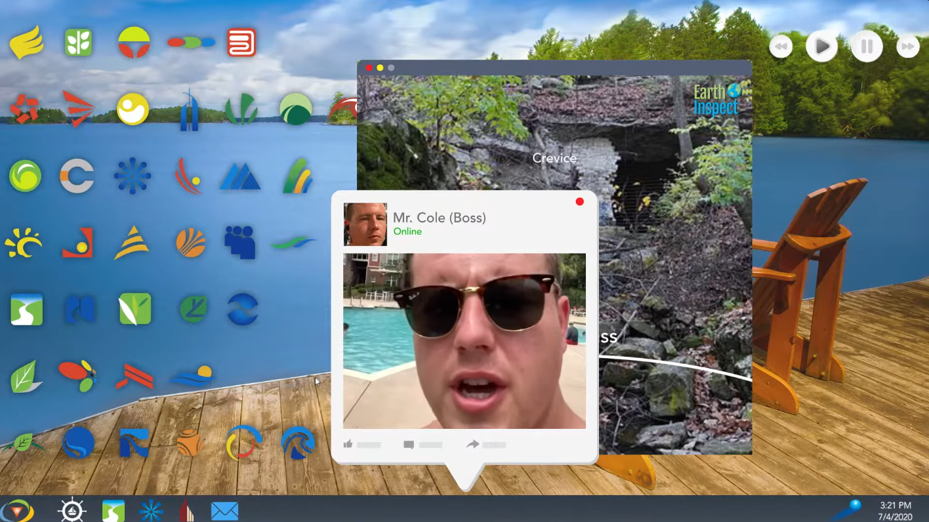The height and width of the screenshot is (522, 929).
Task: Open the blue starburst icon on desktop
Action: (x=133, y=176)
